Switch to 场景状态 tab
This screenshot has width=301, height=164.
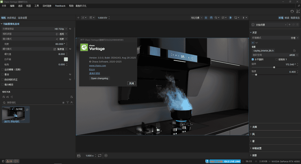click(295, 18)
